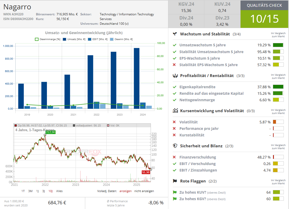Image resolution: width=289 pixels, height=209 pixels.
Task: Click the 48,27 % Finanzverschuldung value
Action: tap(264, 157)
